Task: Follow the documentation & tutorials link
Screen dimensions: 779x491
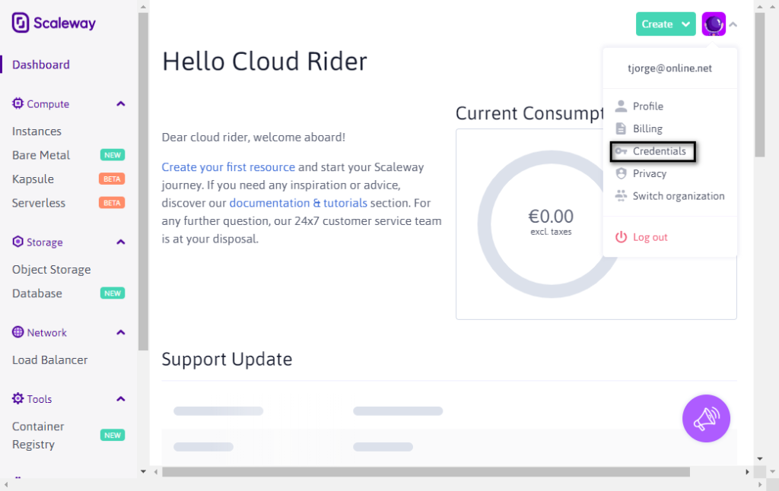Action: click(x=298, y=203)
